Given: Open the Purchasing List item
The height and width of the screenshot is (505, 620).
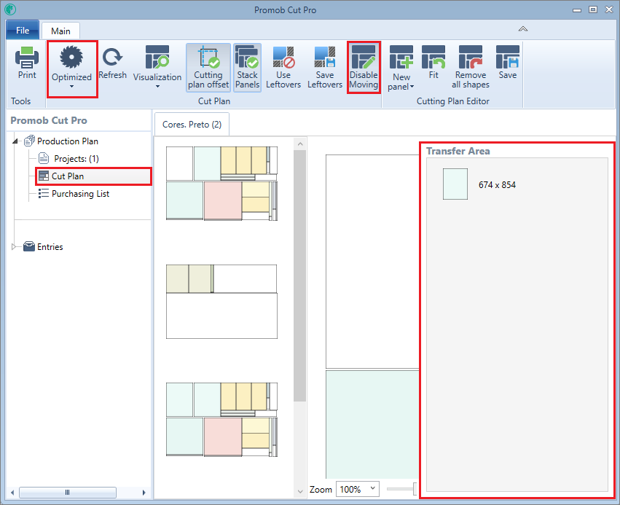Looking at the screenshot, I should pos(80,193).
